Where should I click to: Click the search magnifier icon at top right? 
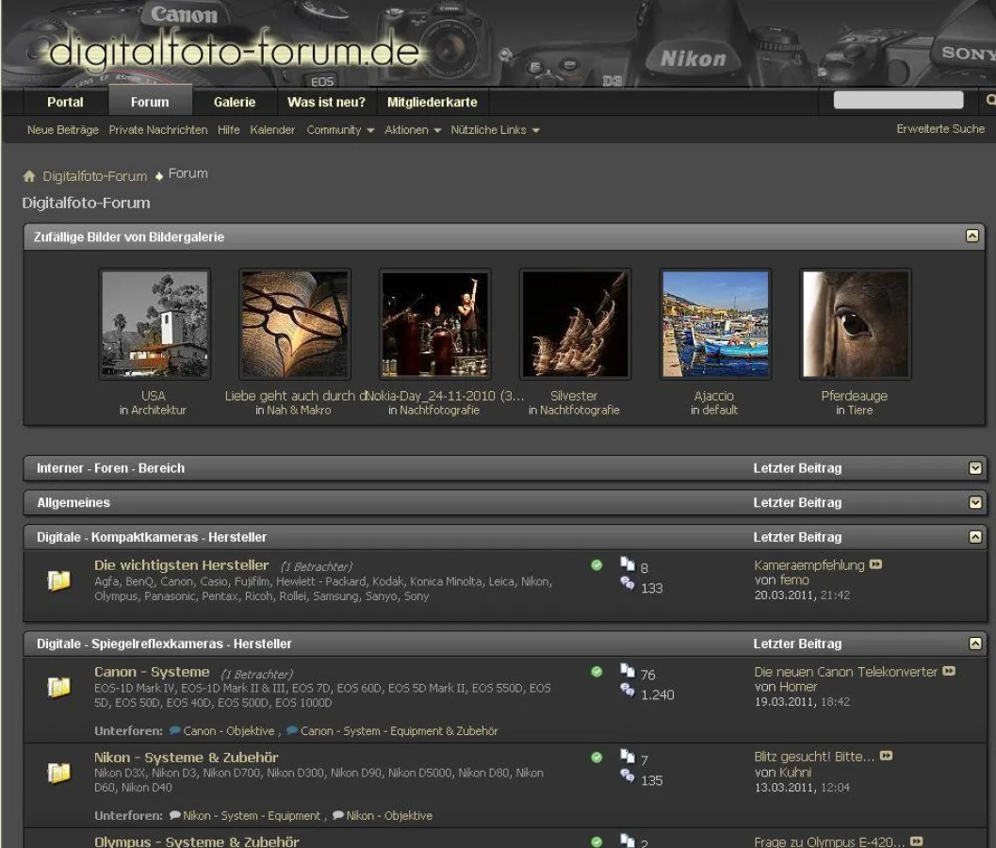coord(989,100)
